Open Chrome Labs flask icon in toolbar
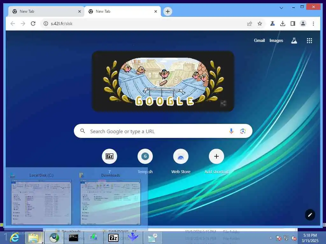 pos(273,24)
